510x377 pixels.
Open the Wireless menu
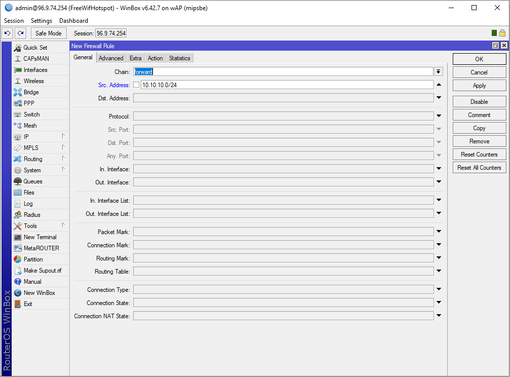[x=41, y=81]
